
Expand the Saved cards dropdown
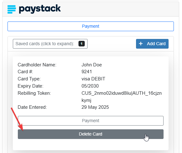point(50,44)
